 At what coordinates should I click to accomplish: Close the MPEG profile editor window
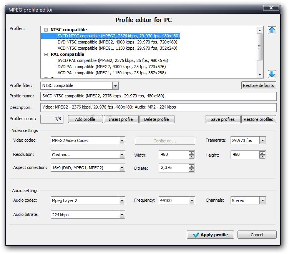[x=271, y=8]
